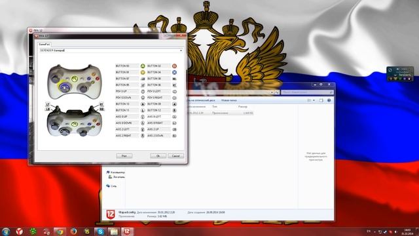Select the POV 0 LEFT mapping field
419x236 pixels.
158,91
